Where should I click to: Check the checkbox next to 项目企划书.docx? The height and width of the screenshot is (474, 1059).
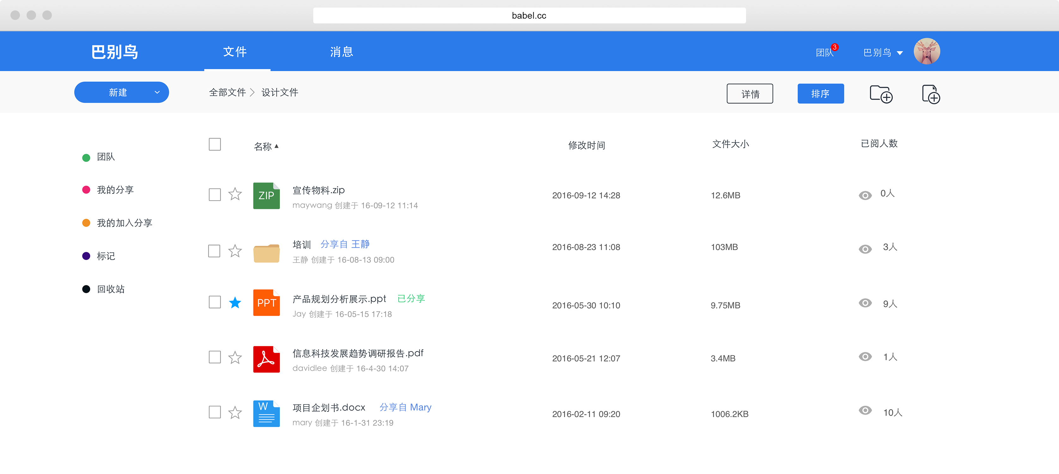pyautogui.click(x=215, y=412)
